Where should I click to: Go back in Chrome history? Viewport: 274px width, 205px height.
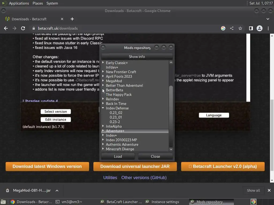[6, 28]
